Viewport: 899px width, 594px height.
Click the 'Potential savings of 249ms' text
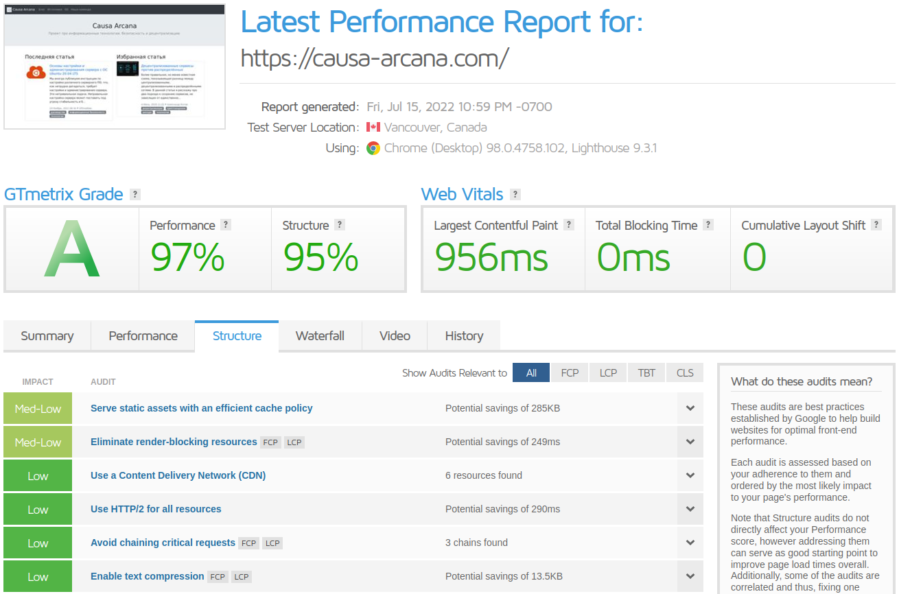(x=502, y=442)
